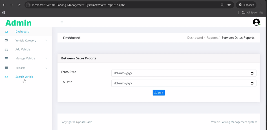Open the user profile avatar
The image size is (267, 130).
tap(257, 22)
